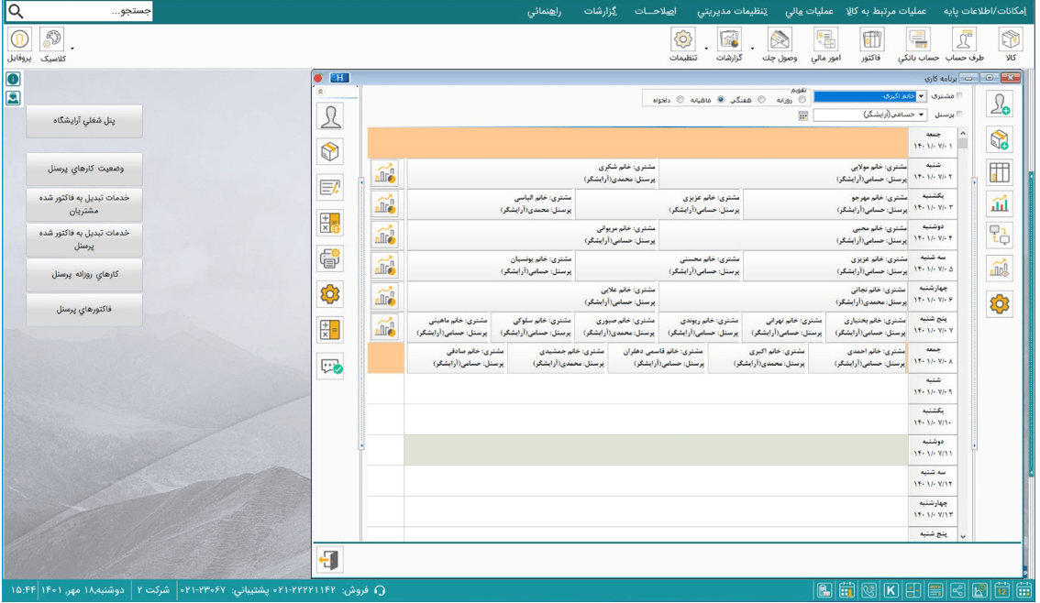Open the طرف حساب toolbar icon
1040x603 pixels.
pos(964,39)
